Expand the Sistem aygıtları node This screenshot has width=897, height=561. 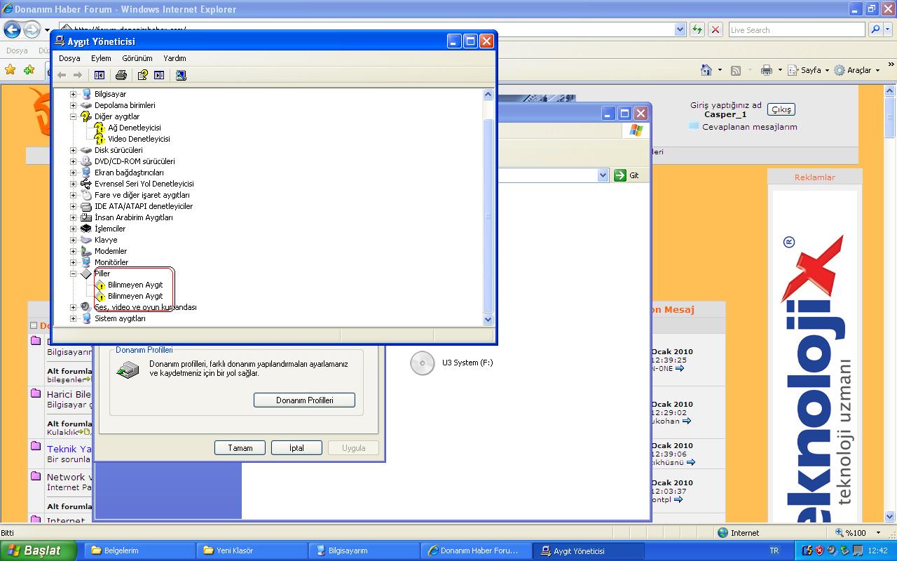(73, 318)
